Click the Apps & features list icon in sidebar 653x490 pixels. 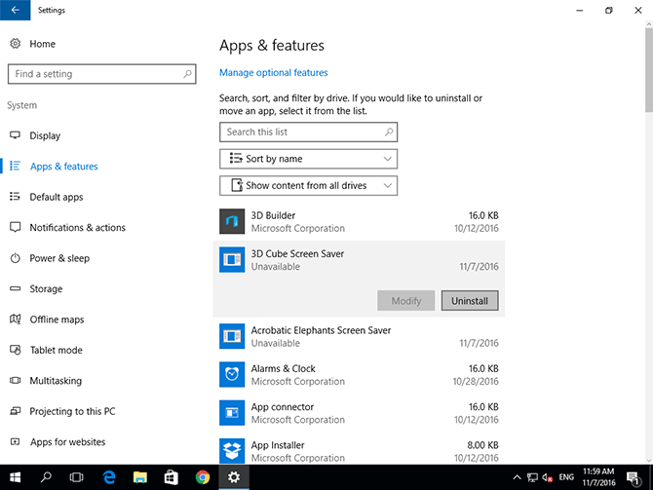pyautogui.click(x=15, y=167)
